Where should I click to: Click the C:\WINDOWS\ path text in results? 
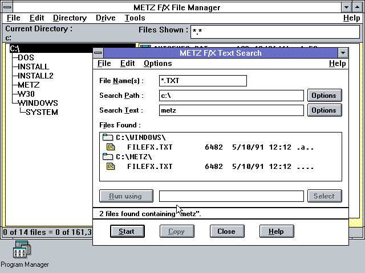tap(141, 138)
